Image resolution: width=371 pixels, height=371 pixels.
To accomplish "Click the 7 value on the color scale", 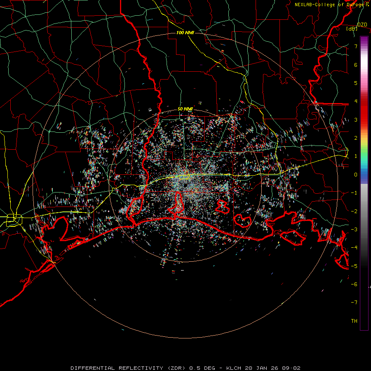I will (356, 46).
